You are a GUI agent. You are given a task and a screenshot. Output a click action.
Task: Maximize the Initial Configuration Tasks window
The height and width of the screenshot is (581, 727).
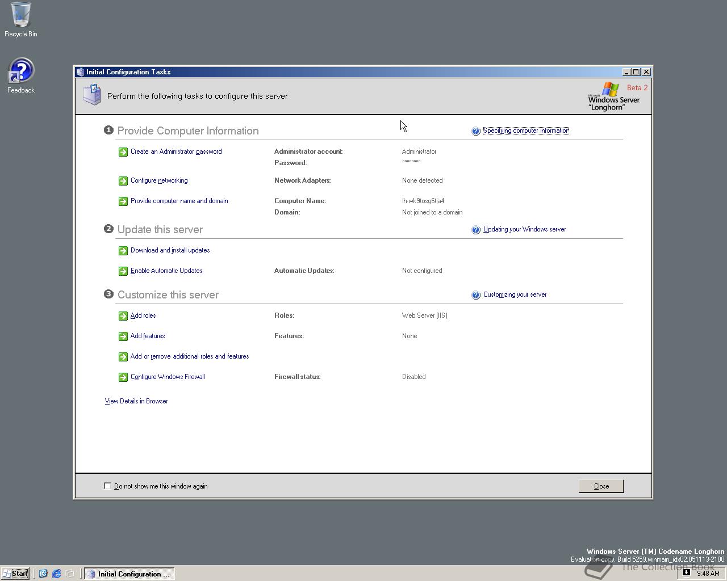[x=636, y=72]
